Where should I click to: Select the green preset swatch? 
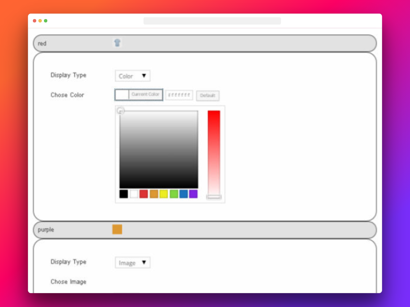point(174,194)
